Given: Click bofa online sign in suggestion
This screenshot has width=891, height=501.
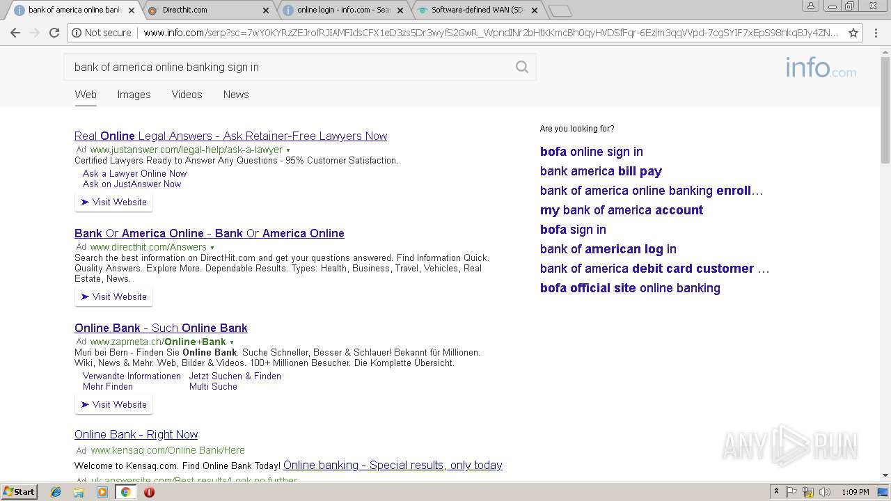Looking at the screenshot, I should click(x=592, y=152).
